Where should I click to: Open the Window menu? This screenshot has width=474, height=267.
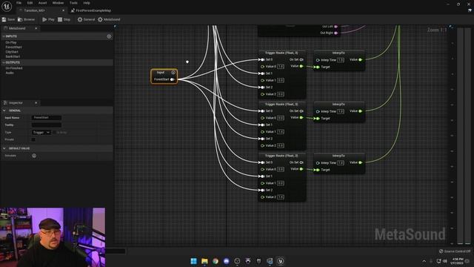point(58,3)
